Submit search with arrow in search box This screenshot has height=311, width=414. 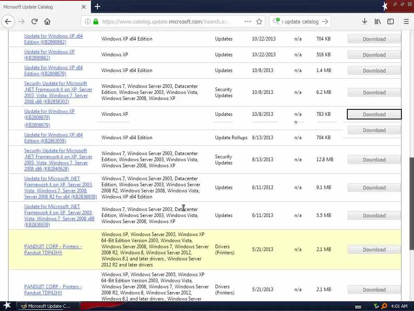pos(325,22)
